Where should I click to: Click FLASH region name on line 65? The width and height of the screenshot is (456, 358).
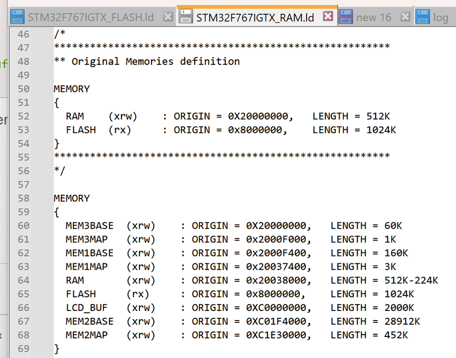pos(81,294)
